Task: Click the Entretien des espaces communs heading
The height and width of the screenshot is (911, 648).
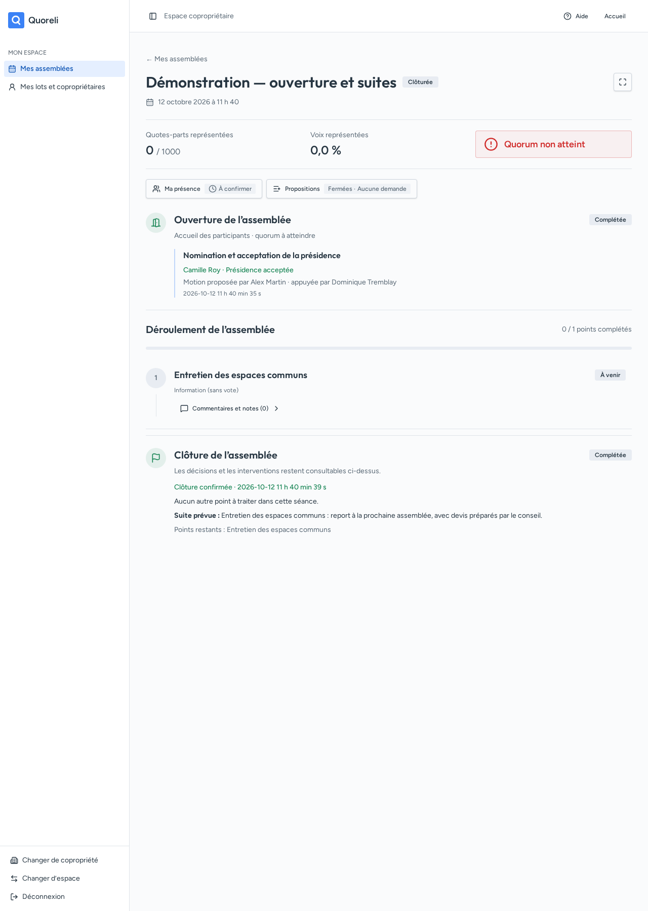Action: point(240,375)
